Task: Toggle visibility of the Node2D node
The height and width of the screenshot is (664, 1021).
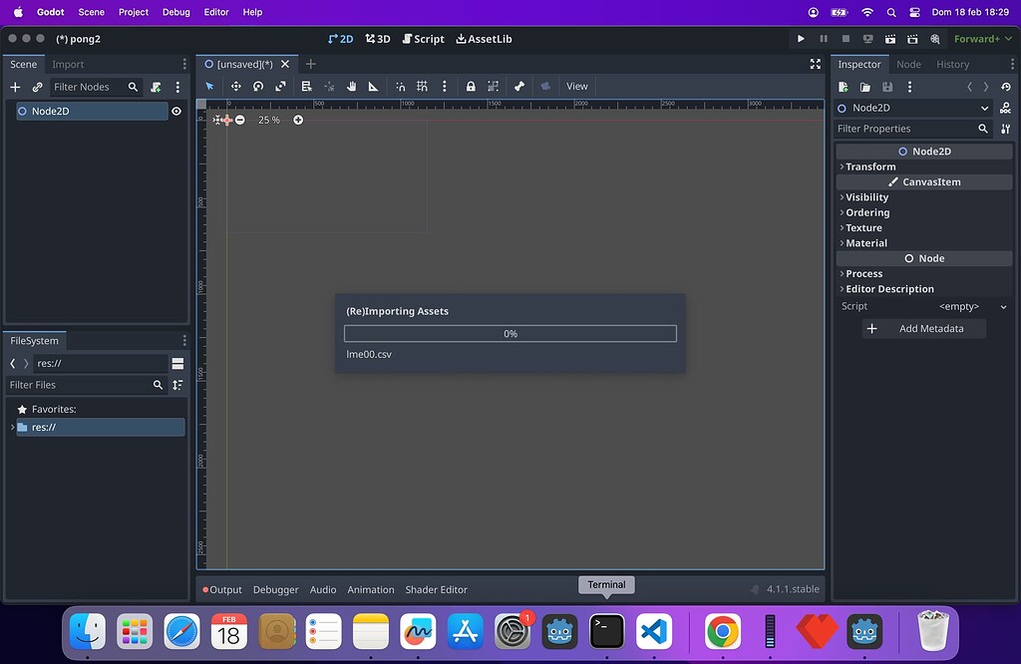Action: click(x=176, y=111)
